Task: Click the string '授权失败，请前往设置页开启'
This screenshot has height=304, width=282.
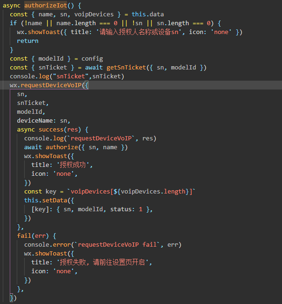Action: point(102,263)
